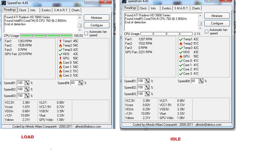Click the GPU red up-arrow icon in LOAD window
Image resolution: width=258 pixels, height=155 pixels.
coord(60,58)
